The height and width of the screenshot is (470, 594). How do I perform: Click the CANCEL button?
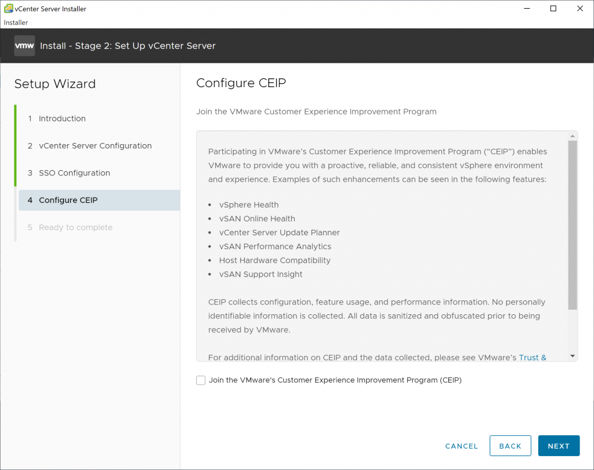pos(461,446)
